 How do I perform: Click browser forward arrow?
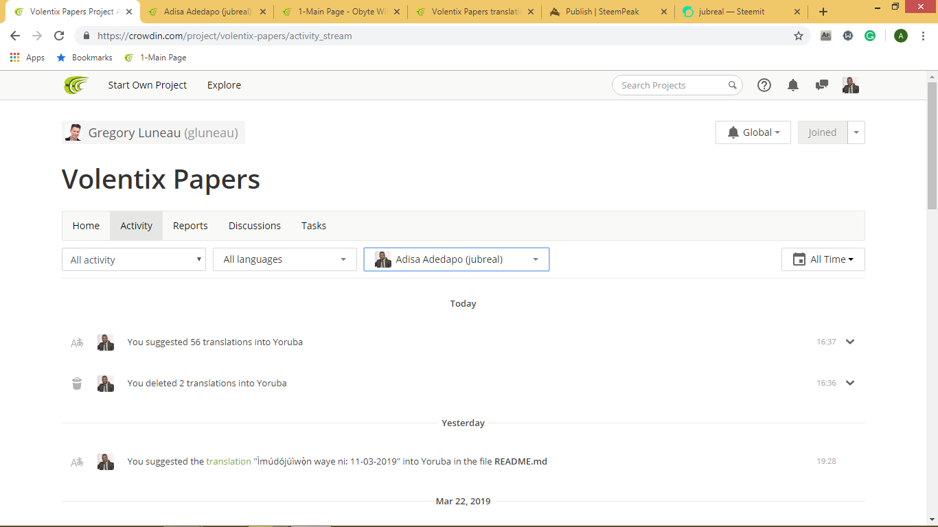[x=37, y=36]
